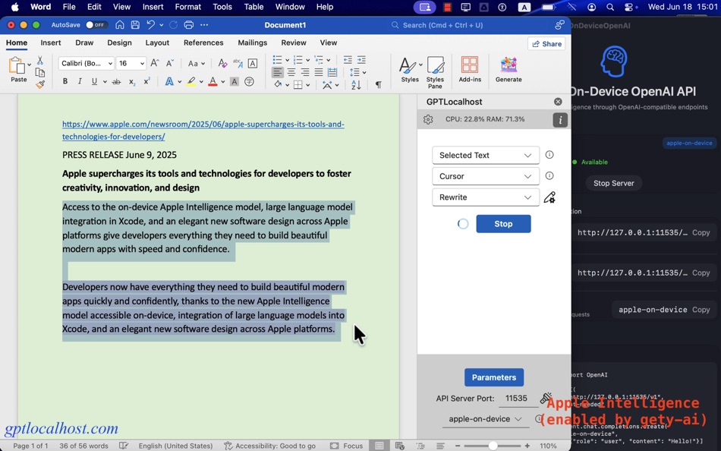This screenshot has height=451, width=721.
Task: Click Stop Server in the On-Device OpenAI window
Action: [613, 183]
